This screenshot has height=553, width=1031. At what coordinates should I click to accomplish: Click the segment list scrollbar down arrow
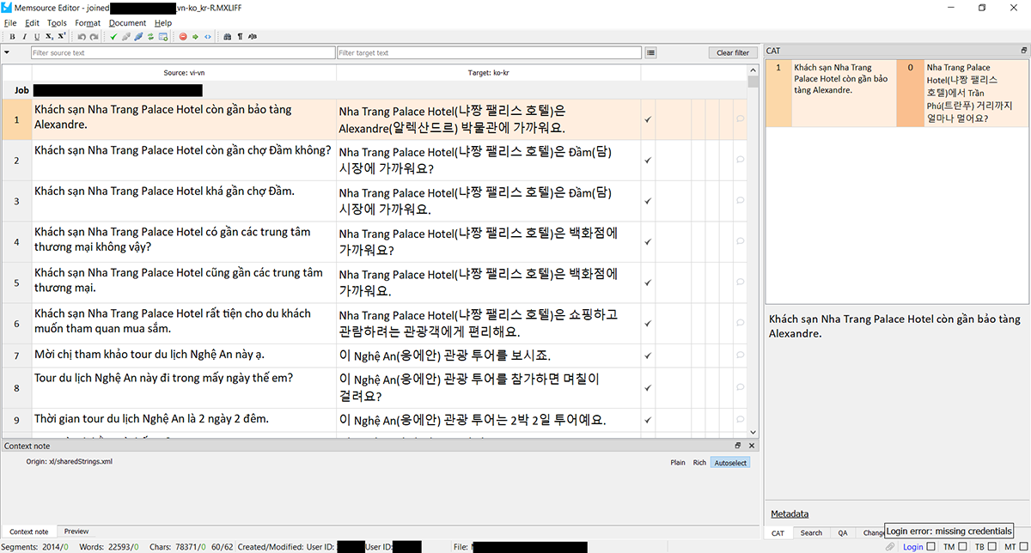(753, 432)
